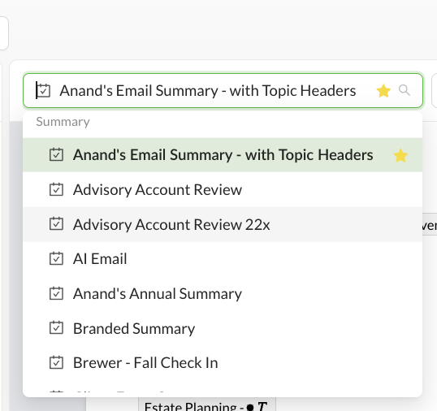
Task: Click the calendar icon beside Branded Summary
Action: click(56, 328)
